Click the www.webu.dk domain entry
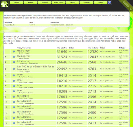Screen dimensions: 133x127 pyautogui.click(x=10, y=25)
